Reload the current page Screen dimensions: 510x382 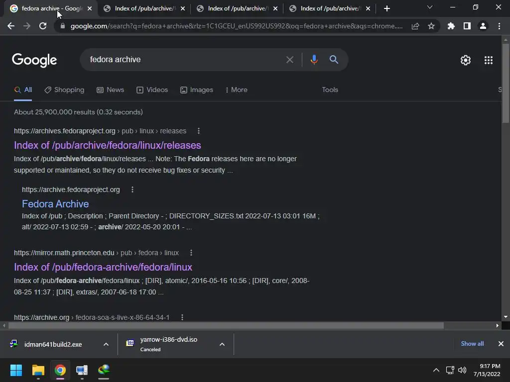(x=43, y=26)
